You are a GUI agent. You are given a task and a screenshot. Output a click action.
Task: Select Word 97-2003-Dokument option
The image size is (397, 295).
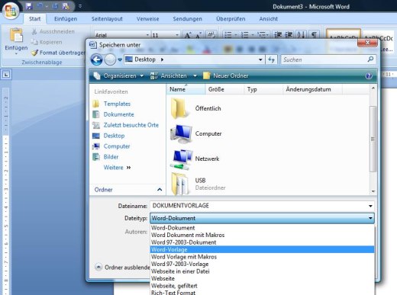pos(262,242)
